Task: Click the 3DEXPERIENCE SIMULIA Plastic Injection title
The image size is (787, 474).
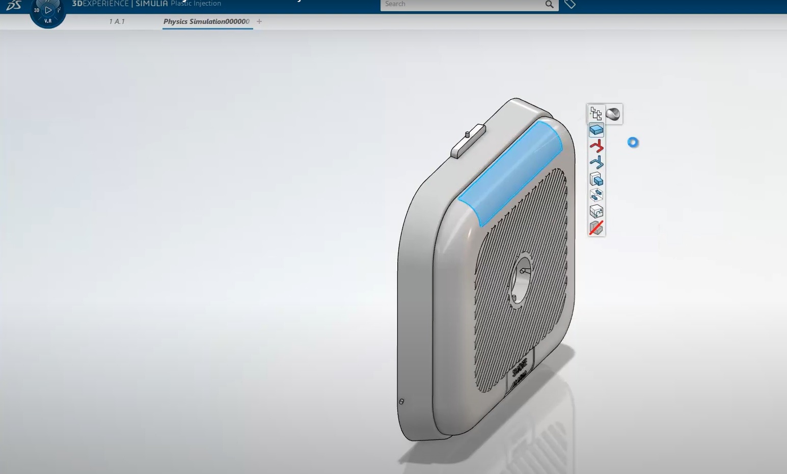Action: coord(147,4)
